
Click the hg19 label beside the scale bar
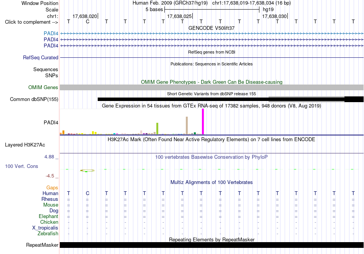[x=268, y=10]
